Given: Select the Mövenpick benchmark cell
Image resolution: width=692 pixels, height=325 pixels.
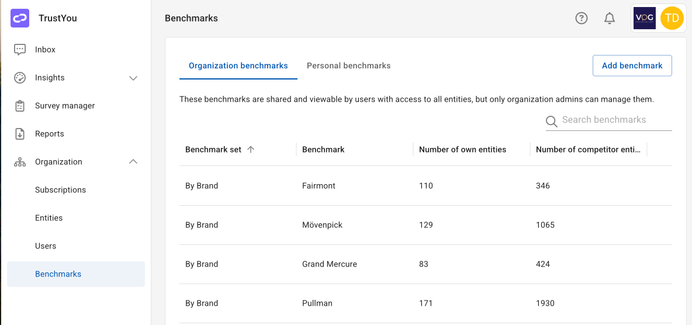Looking at the screenshot, I should 322,225.
